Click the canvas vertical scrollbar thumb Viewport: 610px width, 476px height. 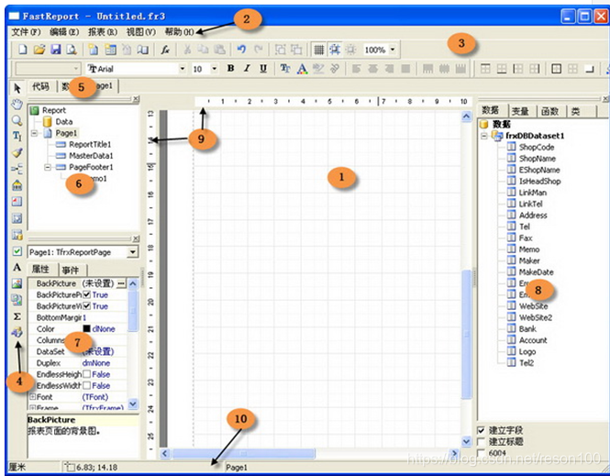click(466, 334)
